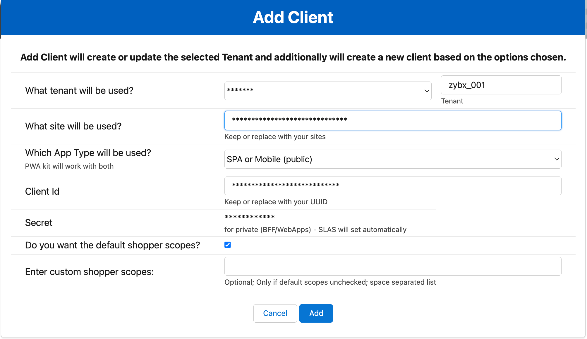Click the 'Keep or replace with your UUID' hint
This screenshot has width=587, height=339.
pyautogui.click(x=276, y=202)
